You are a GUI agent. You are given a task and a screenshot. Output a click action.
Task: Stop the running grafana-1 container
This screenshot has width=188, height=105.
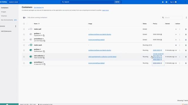[176, 50]
